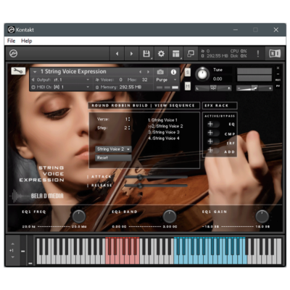Image resolution: width=290 pixels, height=290 pixels.
Task: Click the View Sequence header label
Action: [175, 106]
